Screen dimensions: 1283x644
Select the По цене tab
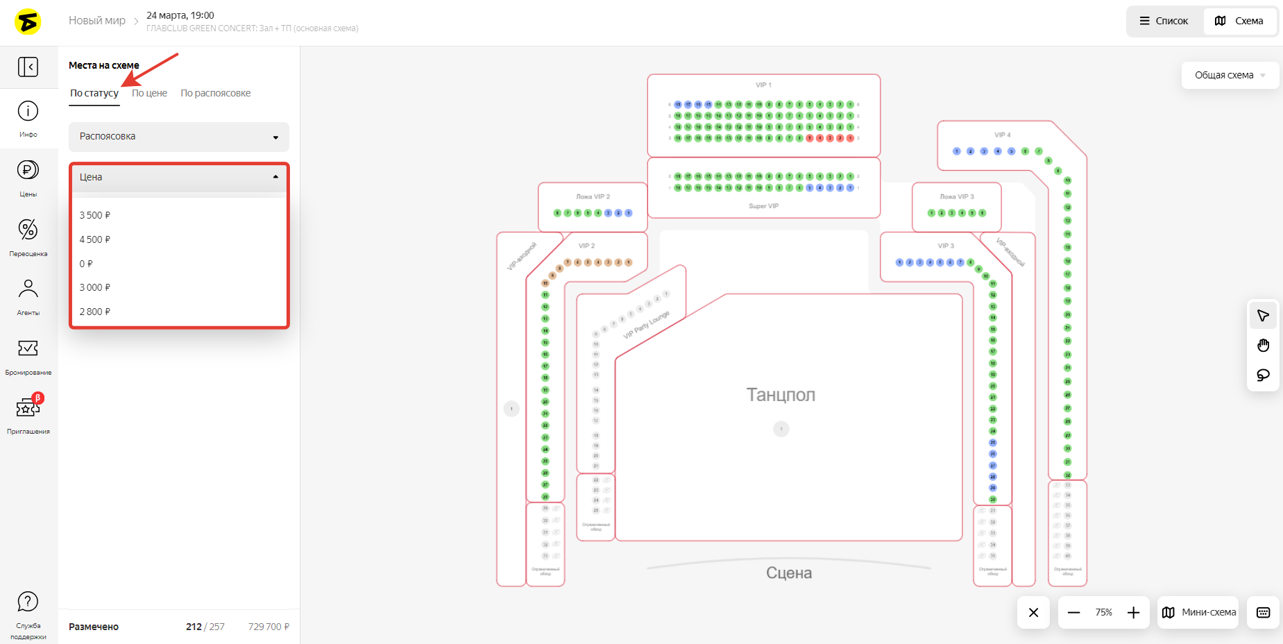[149, 93]
